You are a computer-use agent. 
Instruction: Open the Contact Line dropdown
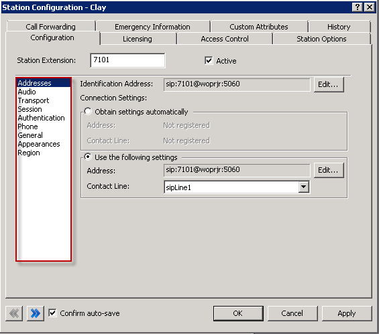[x=304, y=187]
